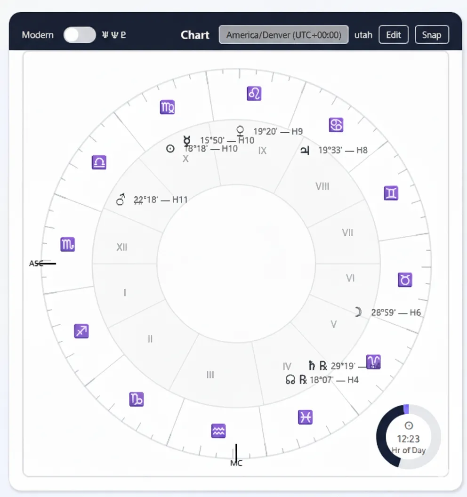Toggle the Modern chart switch
Screen dimensions: 467x497
(x=79, y=34)
